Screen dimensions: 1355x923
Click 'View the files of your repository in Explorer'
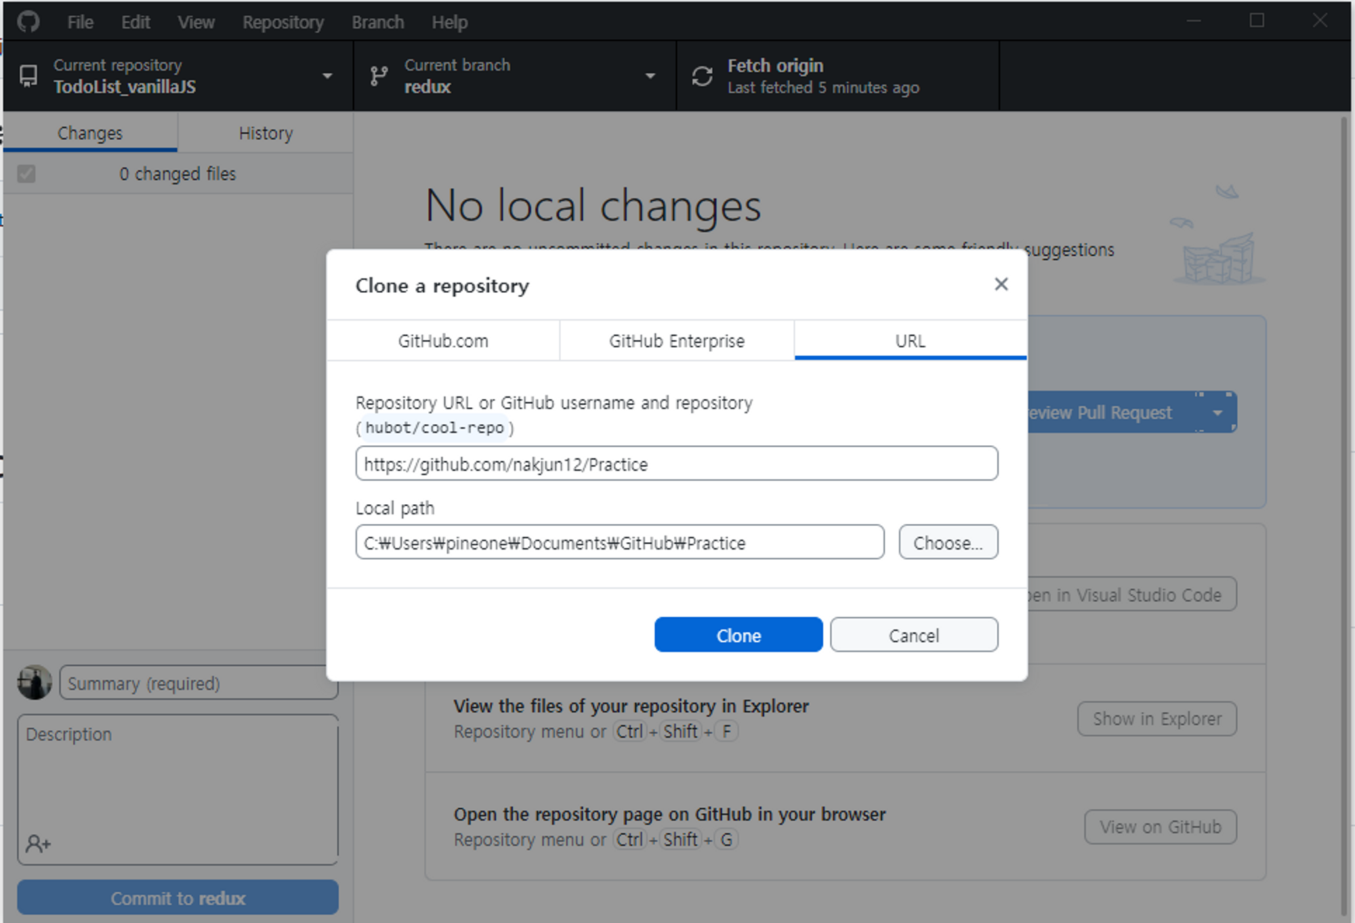pyautogui.click(x=631, y=706)
